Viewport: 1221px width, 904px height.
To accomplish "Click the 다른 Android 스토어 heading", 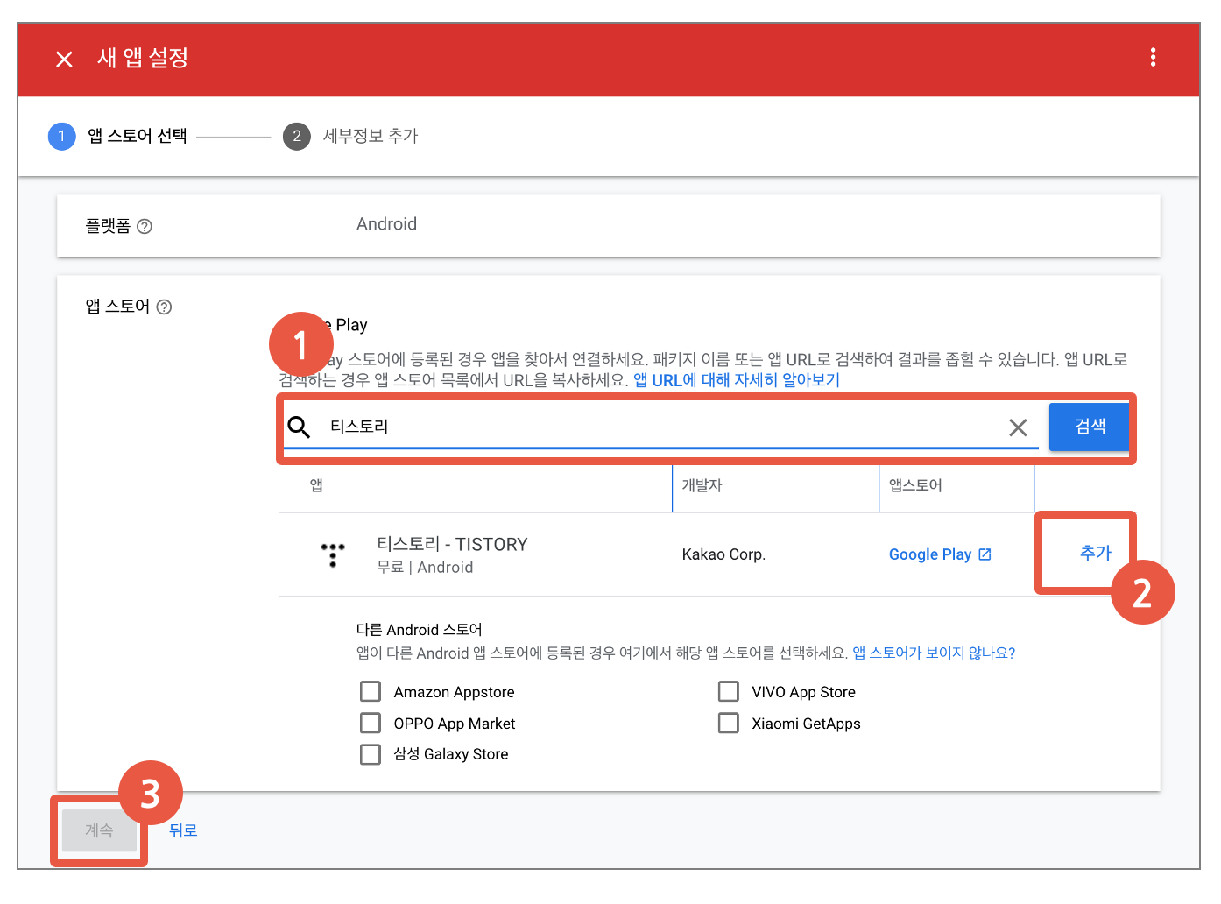I will tap(419, 630).
